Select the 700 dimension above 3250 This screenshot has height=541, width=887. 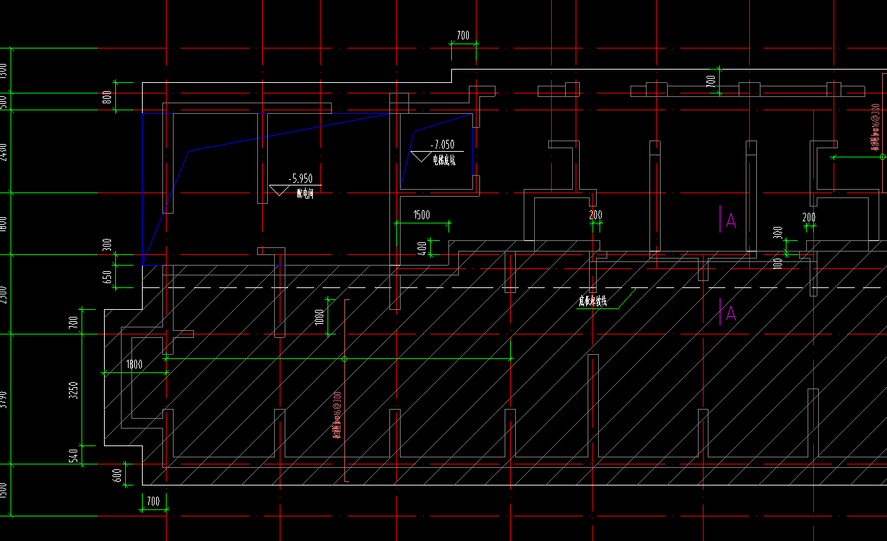pyautogui.click(x=73, y=323)
